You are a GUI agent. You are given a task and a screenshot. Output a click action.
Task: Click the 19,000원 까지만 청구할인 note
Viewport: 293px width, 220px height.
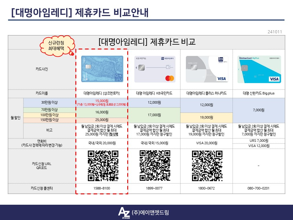(x=207, y=134)
